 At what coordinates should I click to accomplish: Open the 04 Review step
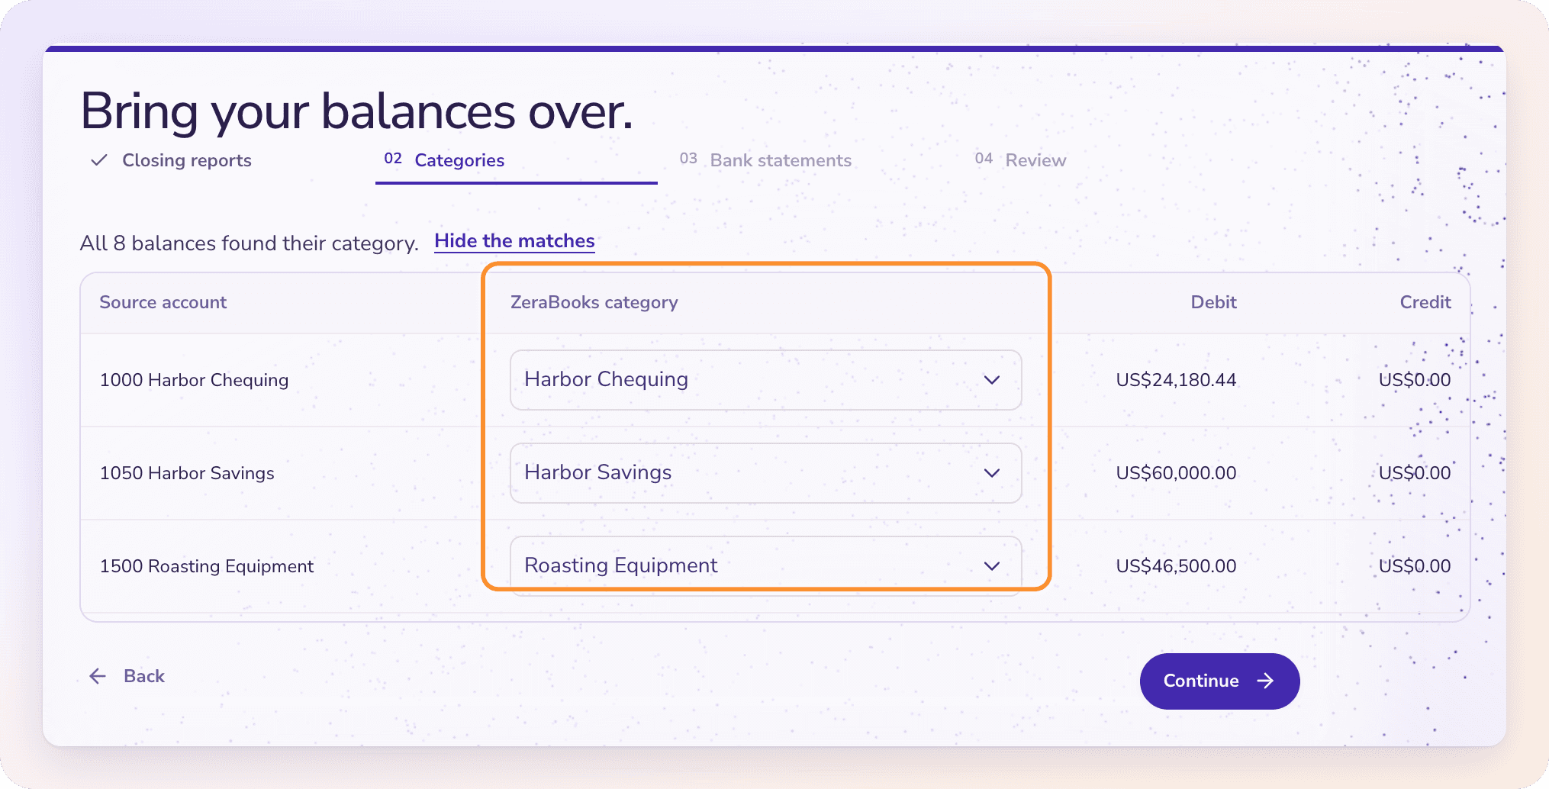[1020, 160]
